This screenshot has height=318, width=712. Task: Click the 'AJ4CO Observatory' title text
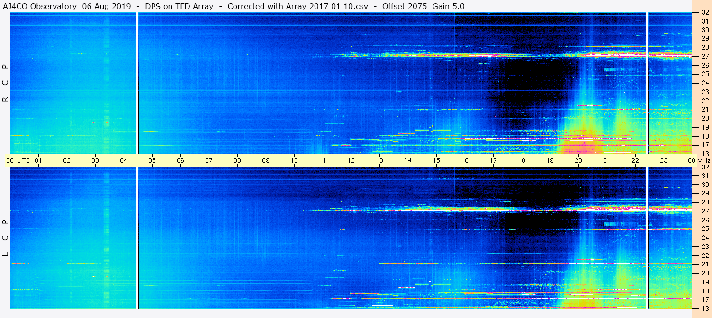point(39,6)
